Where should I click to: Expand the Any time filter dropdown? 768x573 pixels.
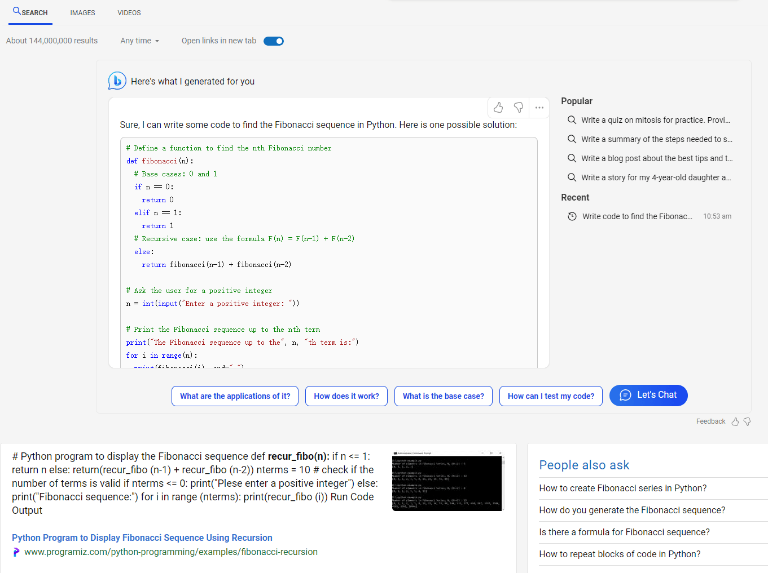tap(139, 41)
